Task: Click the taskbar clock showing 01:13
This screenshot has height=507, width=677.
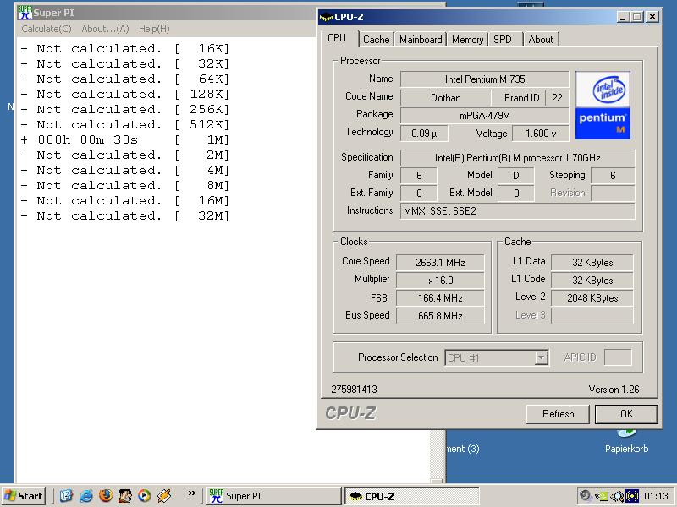Action: 656,496
